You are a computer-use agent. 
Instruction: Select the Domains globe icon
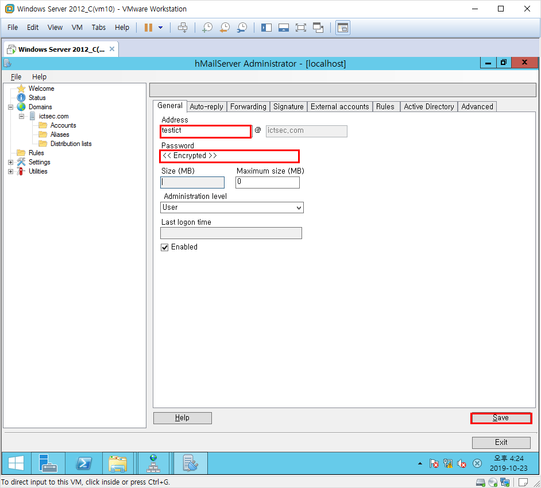[21, 107]
